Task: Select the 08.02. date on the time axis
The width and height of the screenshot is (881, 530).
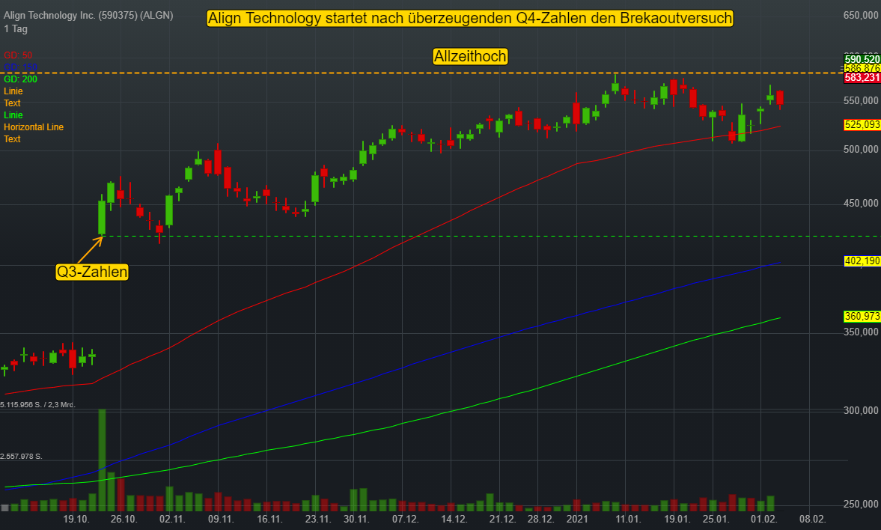Action: pos(812,519)
